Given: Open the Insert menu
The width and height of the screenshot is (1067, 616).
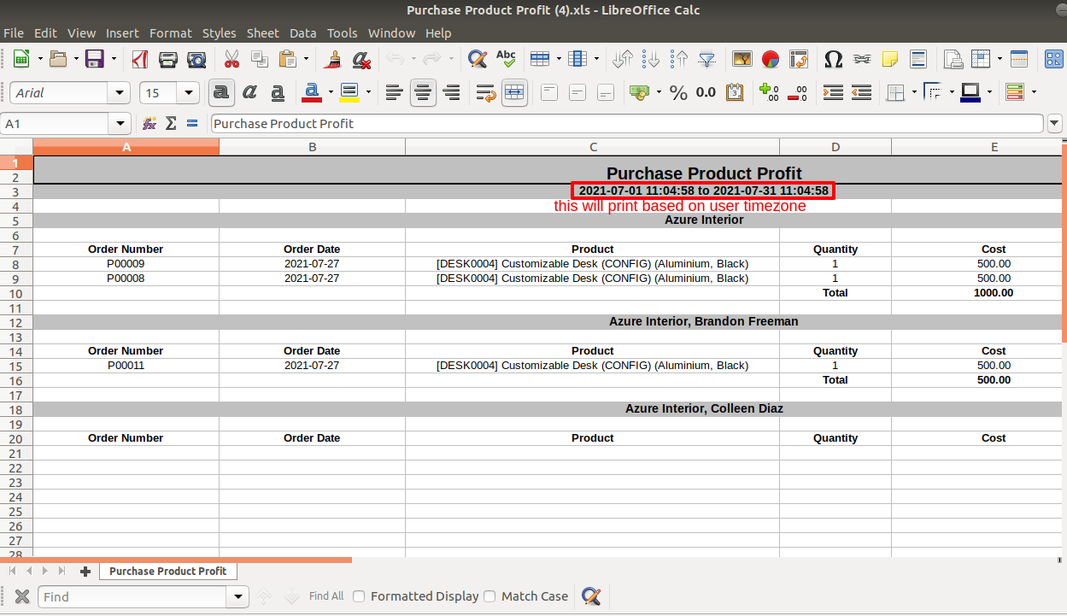Looking at the screenshot, I should coord(122,33).
